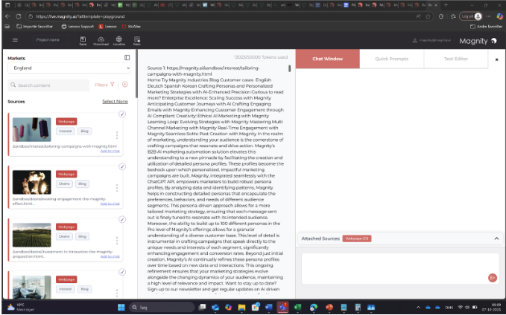Click the red add-source plus icon
The height and width of the screenshot is (315, 506).
(124, 85)
